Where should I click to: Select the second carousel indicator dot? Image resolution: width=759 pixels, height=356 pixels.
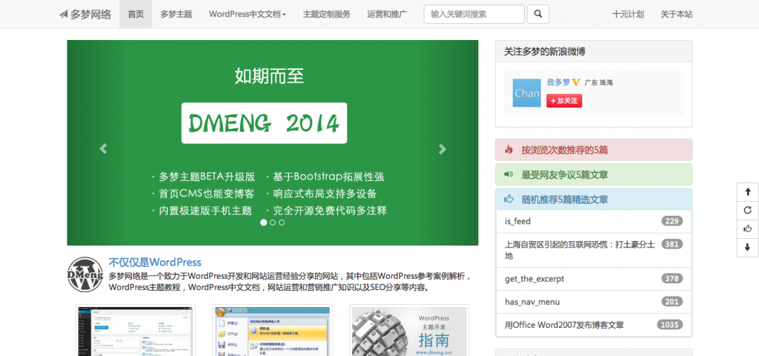[x=273, y=222]
